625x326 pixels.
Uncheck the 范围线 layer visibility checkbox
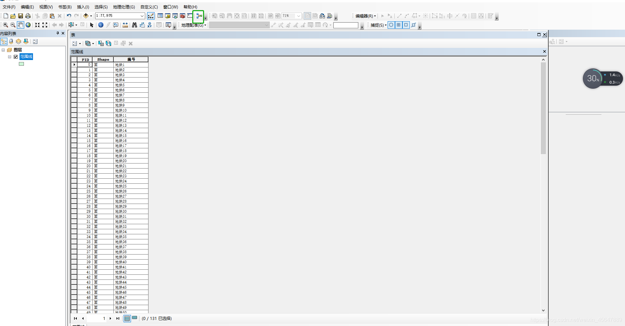pyautogui.click(x=15, y=57)
